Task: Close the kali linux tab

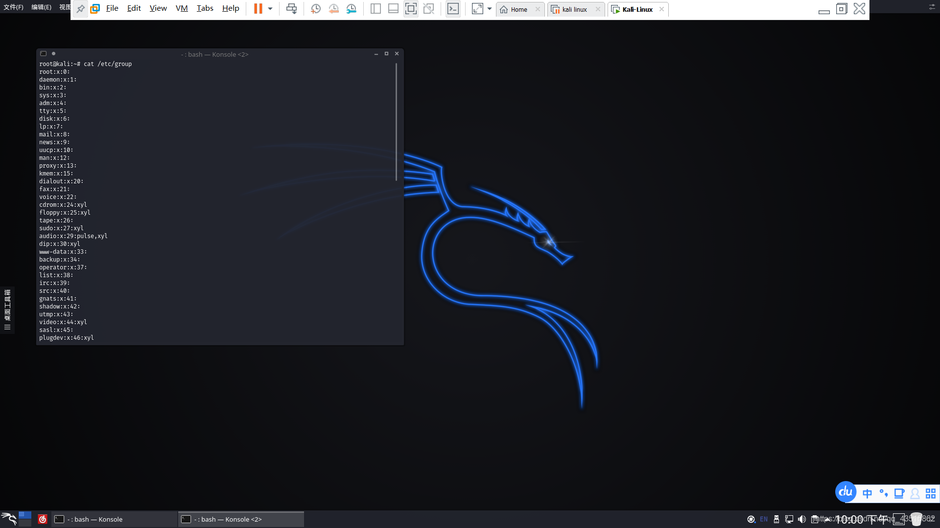Action: tap(598, 9)
